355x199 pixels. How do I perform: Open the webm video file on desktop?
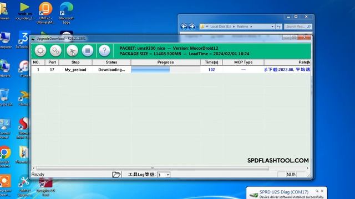click(x=25, y=11)
